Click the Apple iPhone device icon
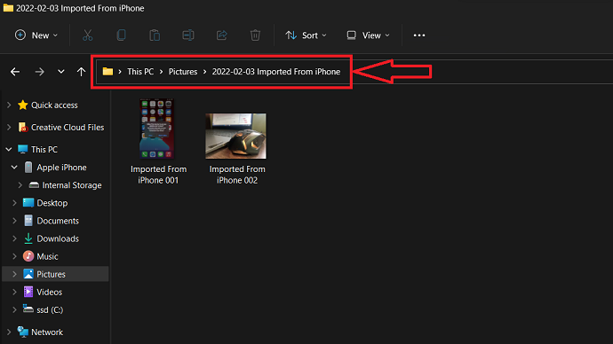Image resolution: width=613 pixels, height=344 pixels. pos(28,168)
